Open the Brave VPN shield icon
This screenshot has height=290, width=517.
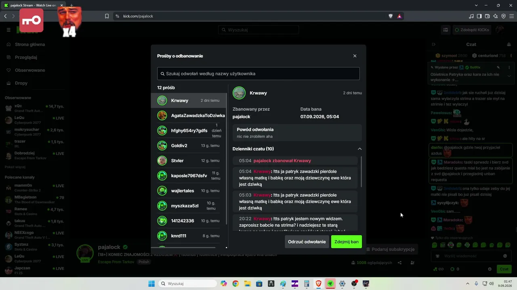pyautogui.click(x=504, y=16)
